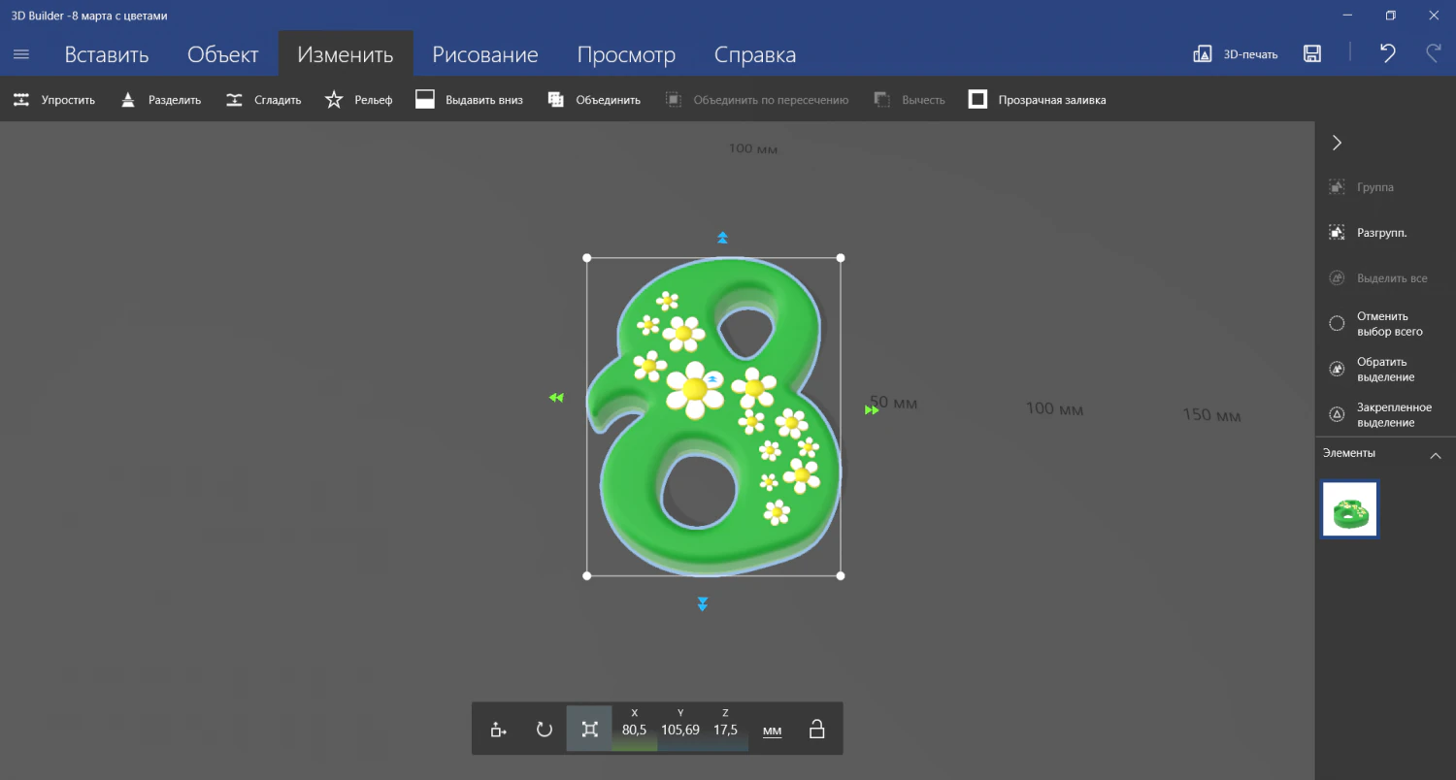
Task: Select the green 8 element thumbnail
Action: [1350, 509]
